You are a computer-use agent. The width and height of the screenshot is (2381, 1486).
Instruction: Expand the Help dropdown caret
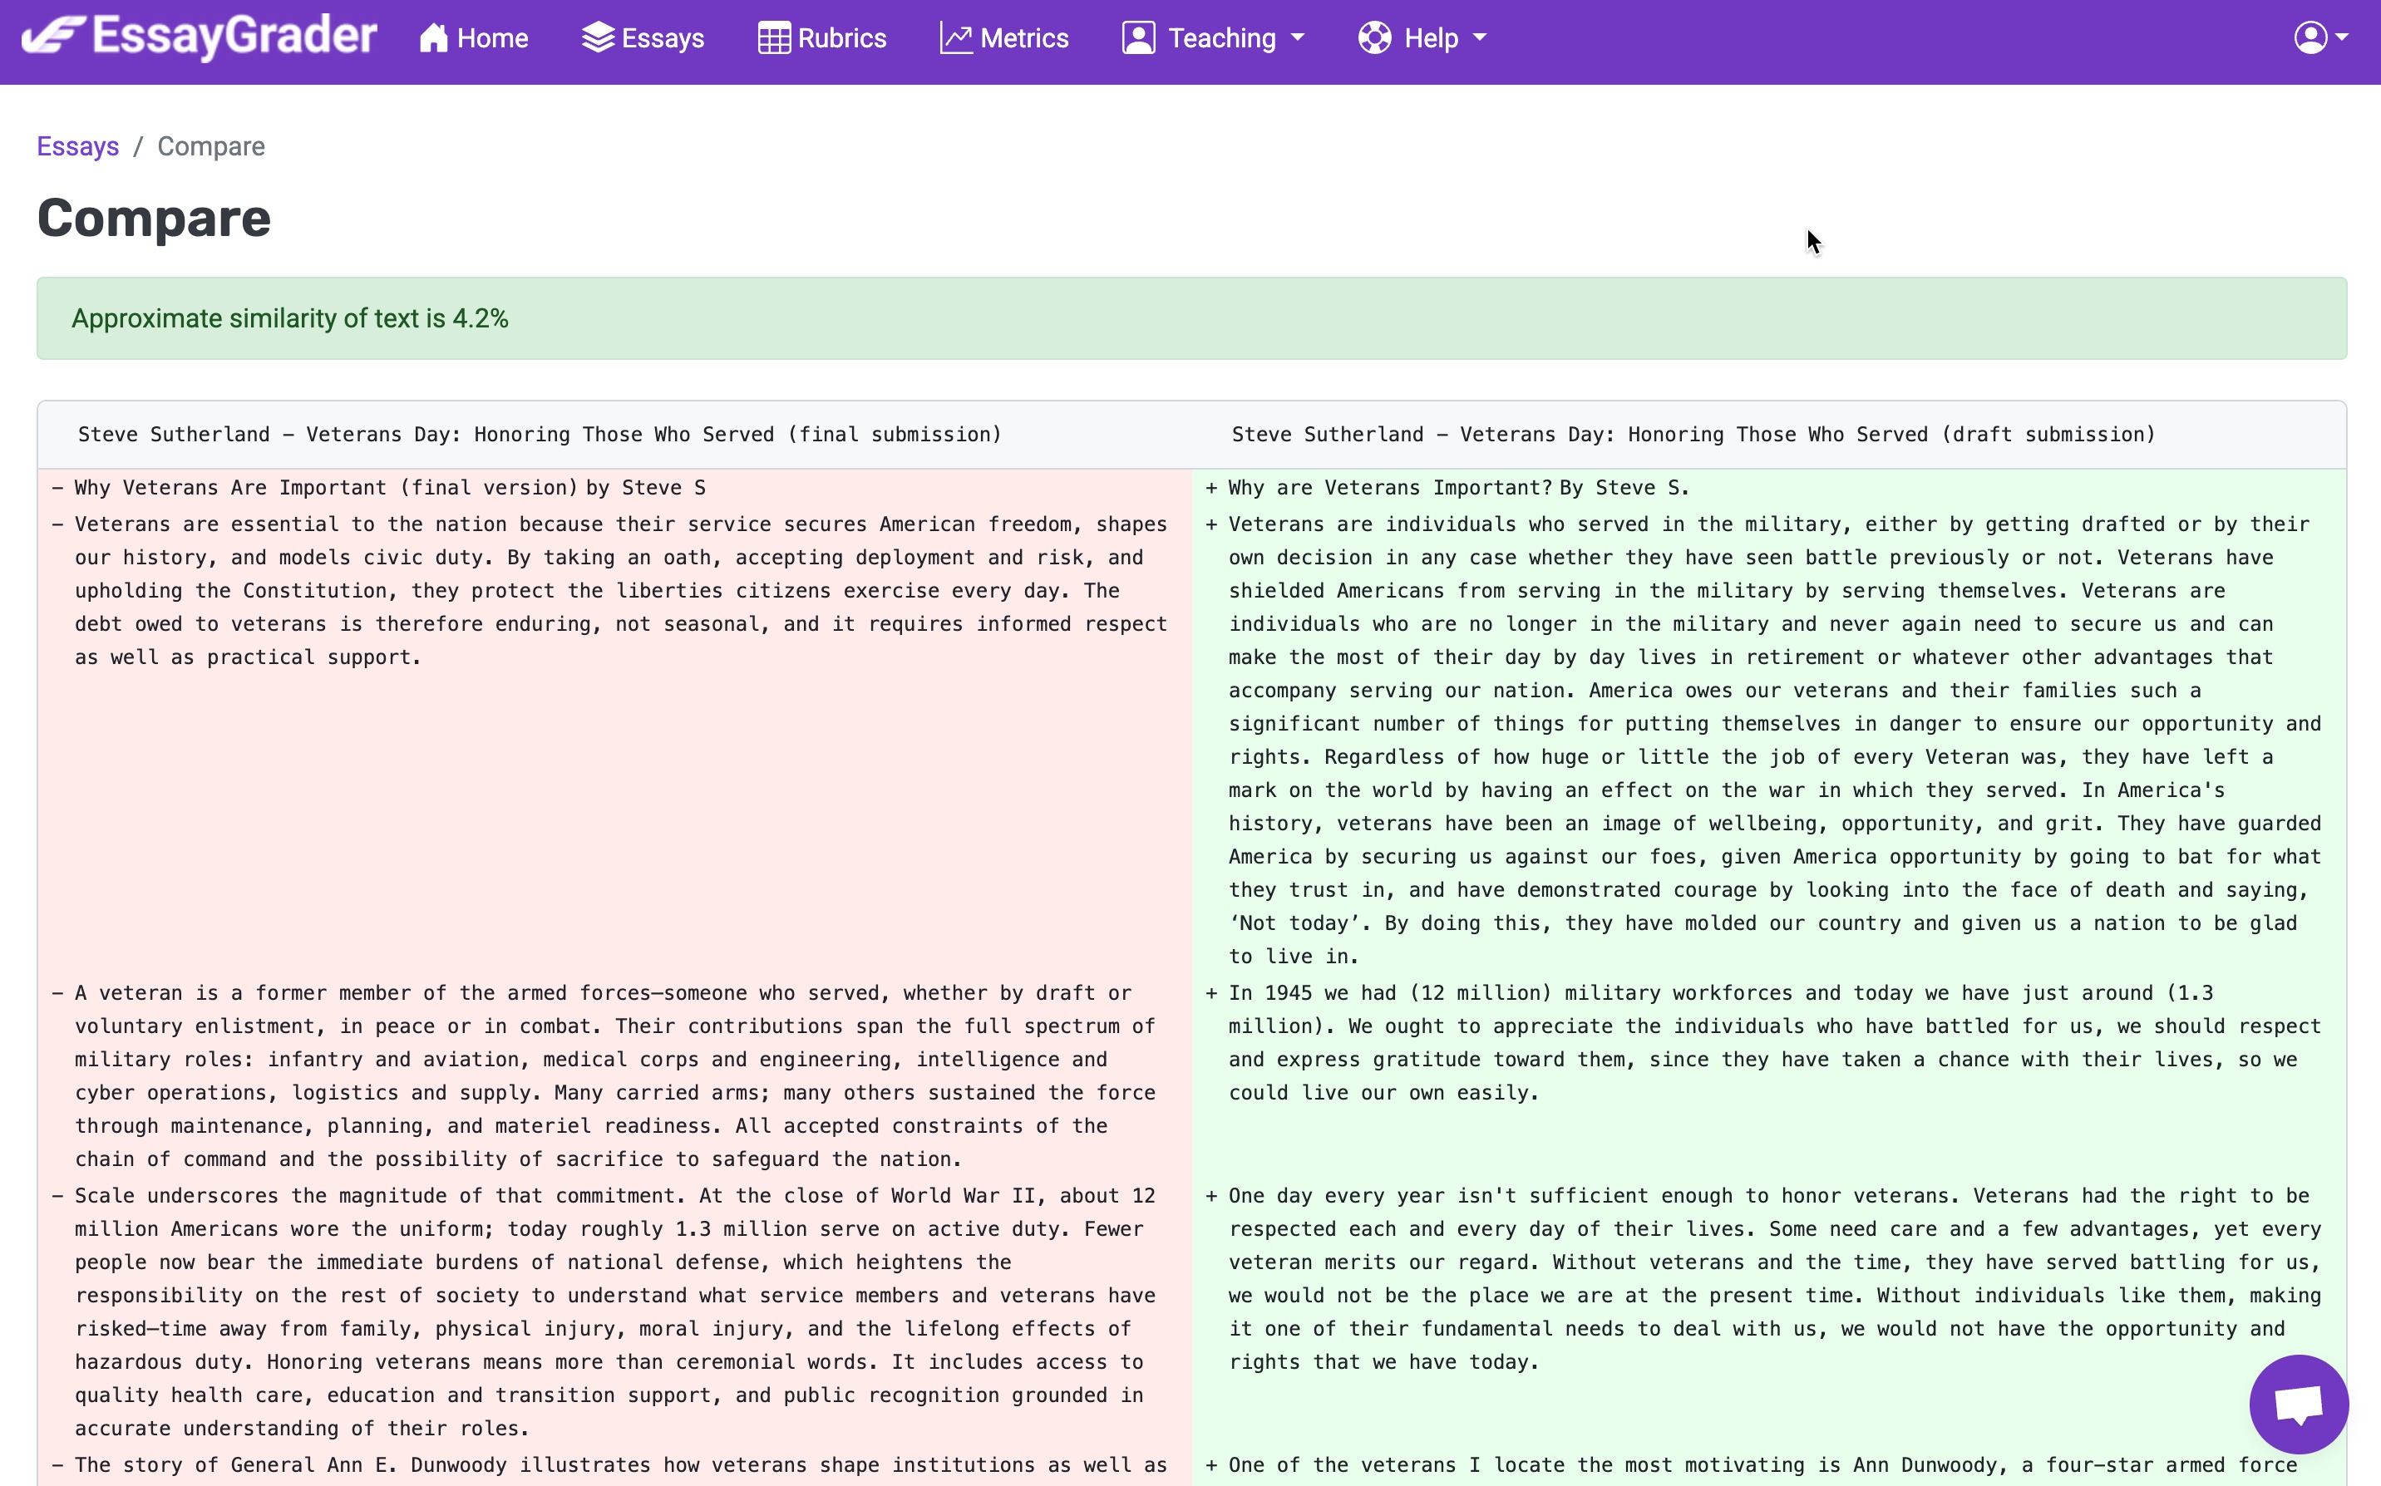(x=1480, y=38)
